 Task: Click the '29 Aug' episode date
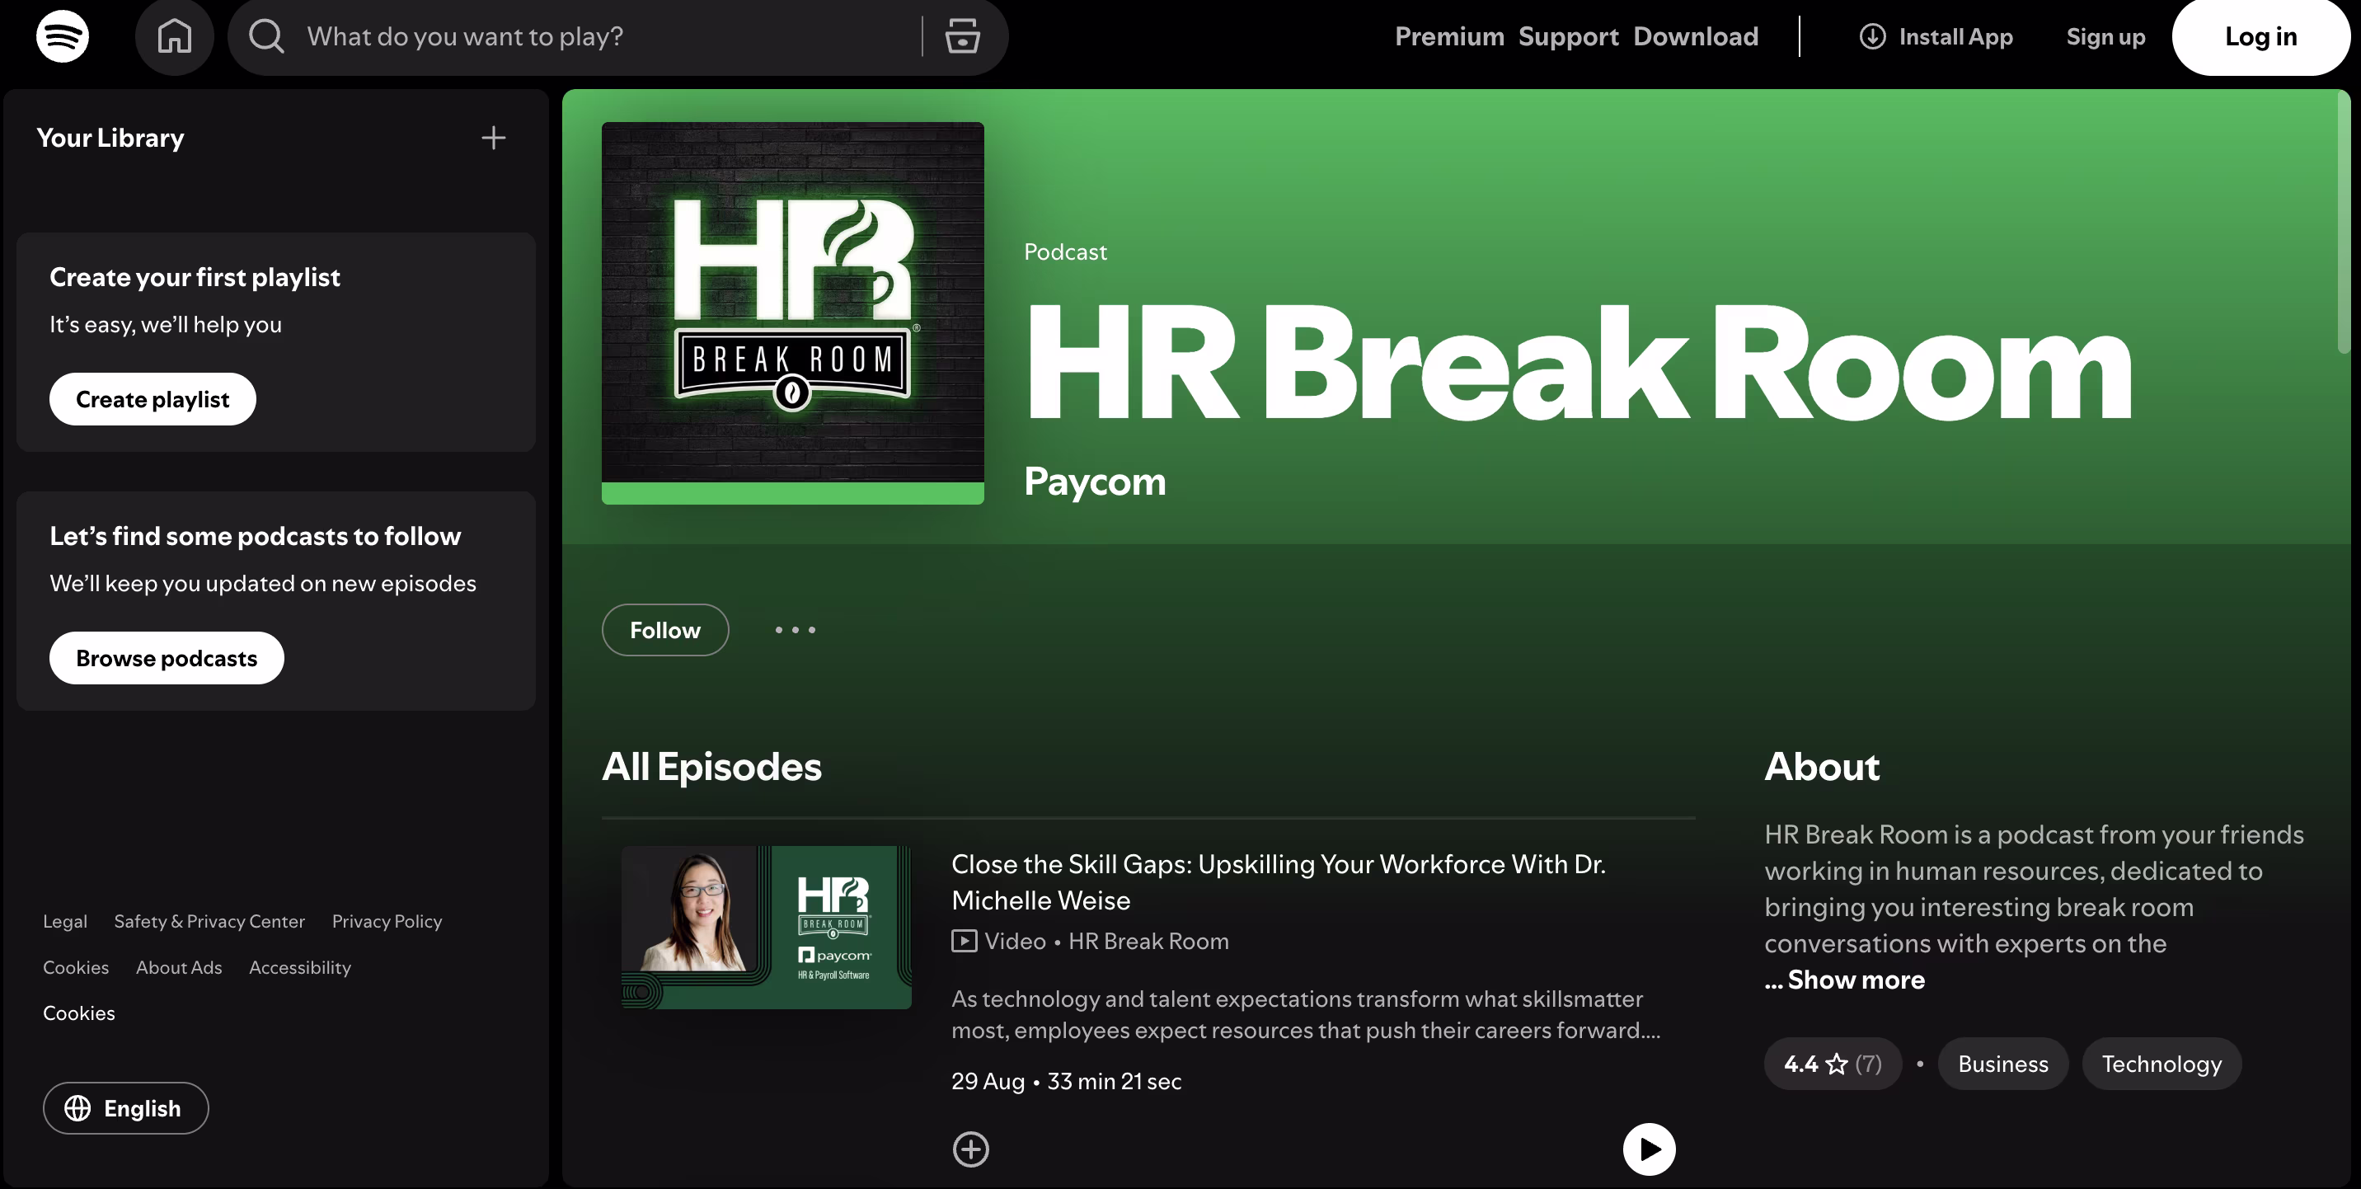[x=987, y=1081]
